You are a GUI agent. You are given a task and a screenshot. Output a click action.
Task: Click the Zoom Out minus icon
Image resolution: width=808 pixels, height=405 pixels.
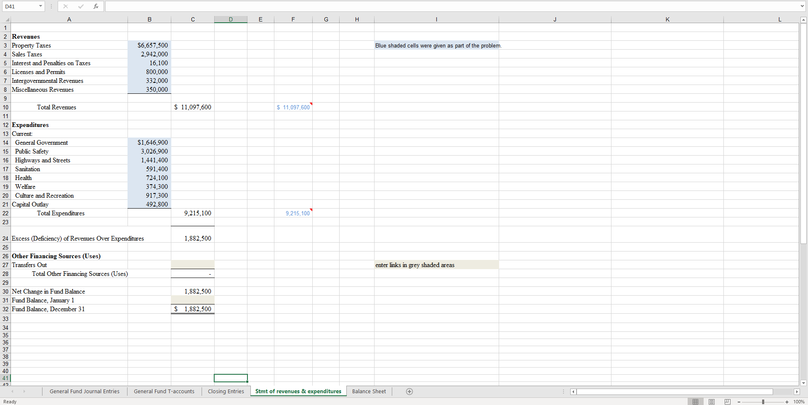(739, 402)
